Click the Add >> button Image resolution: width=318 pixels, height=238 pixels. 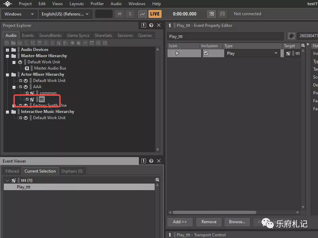point(180,222)
